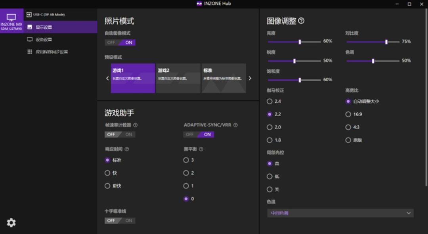
Task: Click the 对比度 contrast slider
Action: pyautogui.click(x=373, y=42)
